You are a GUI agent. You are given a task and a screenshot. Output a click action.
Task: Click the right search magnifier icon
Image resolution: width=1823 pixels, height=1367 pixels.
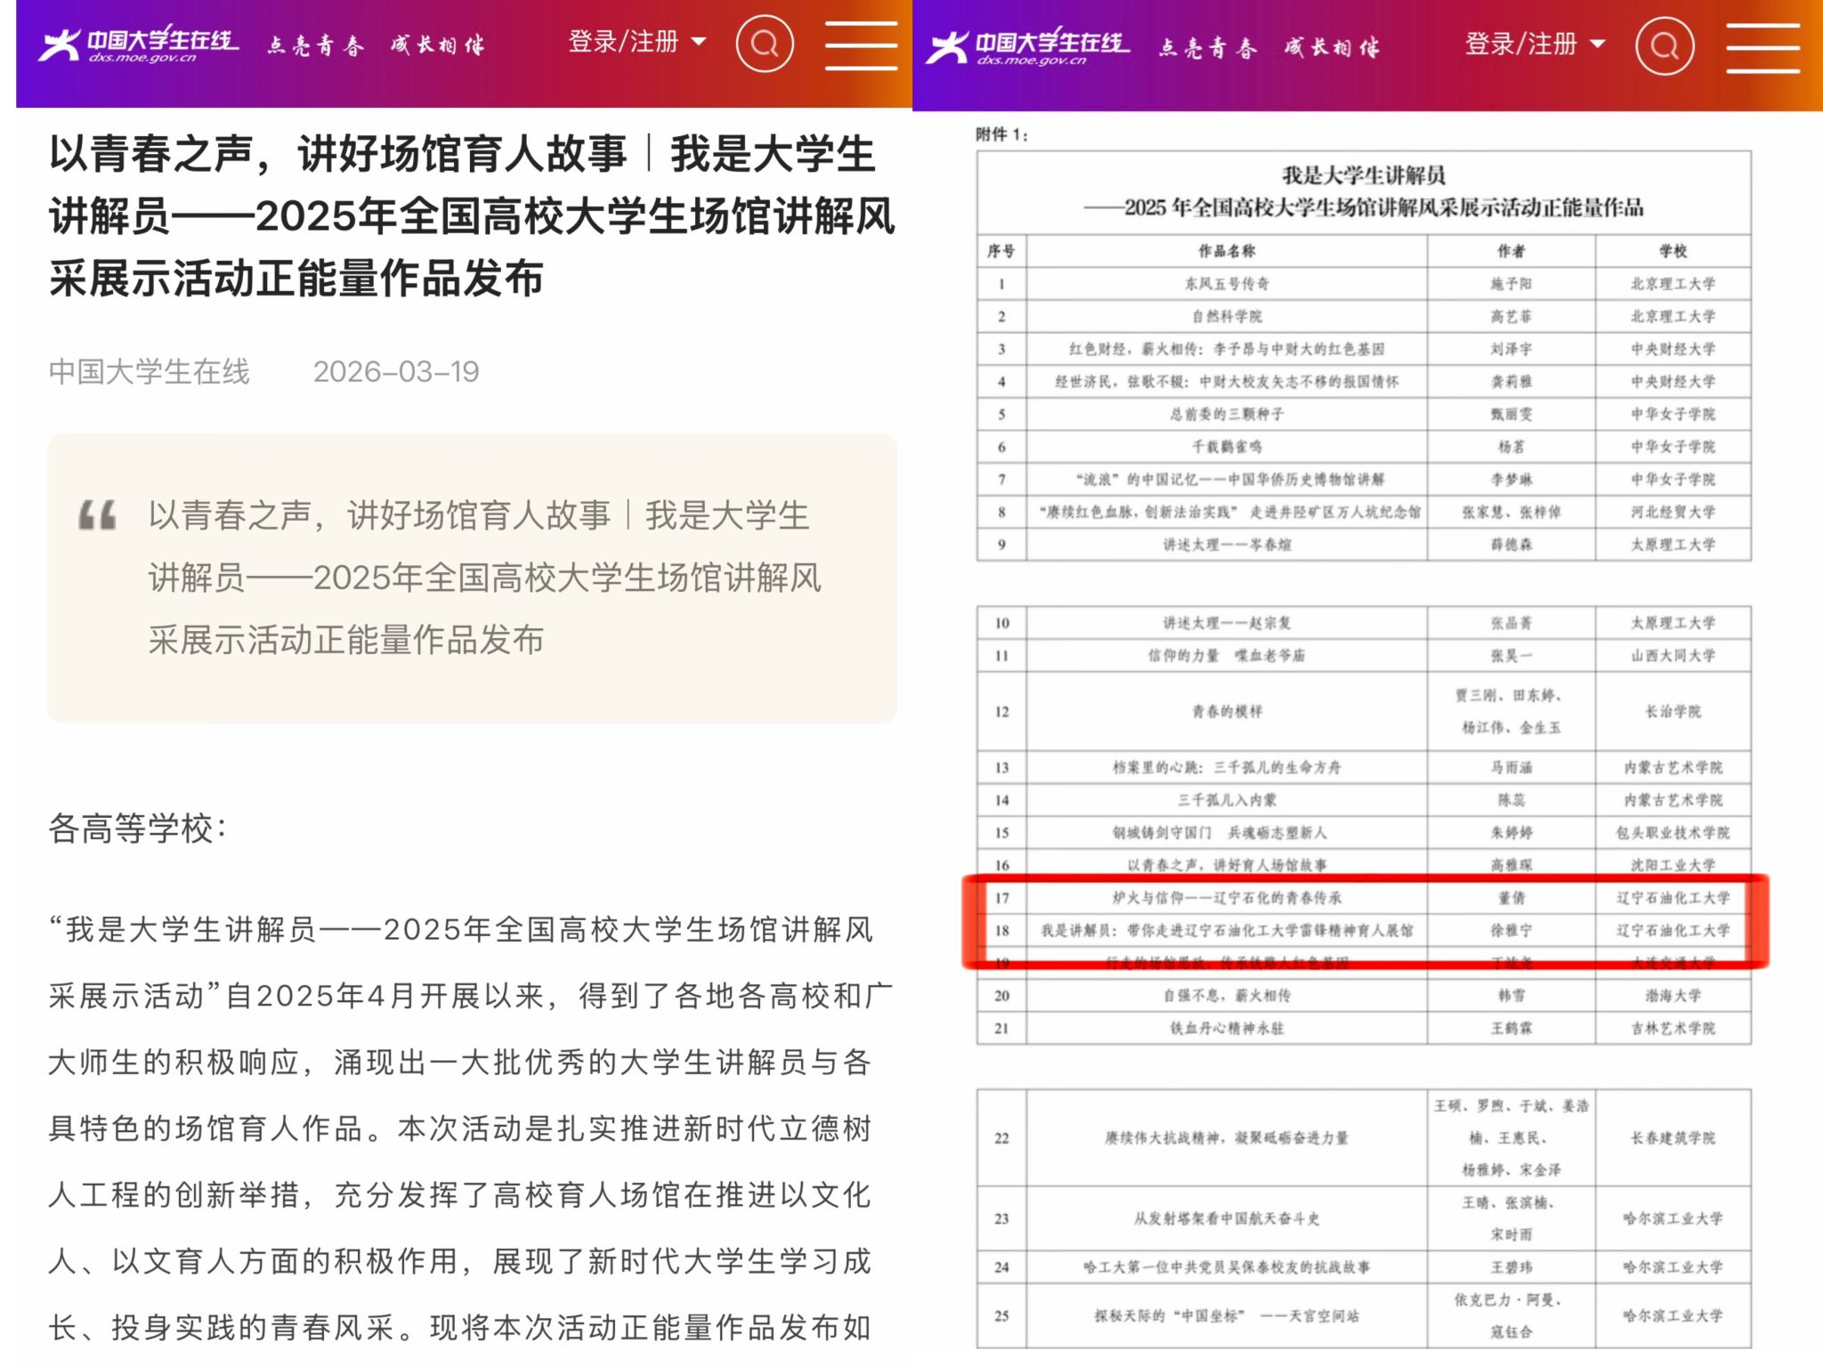pyautogui.click(x=1664, y=45)
